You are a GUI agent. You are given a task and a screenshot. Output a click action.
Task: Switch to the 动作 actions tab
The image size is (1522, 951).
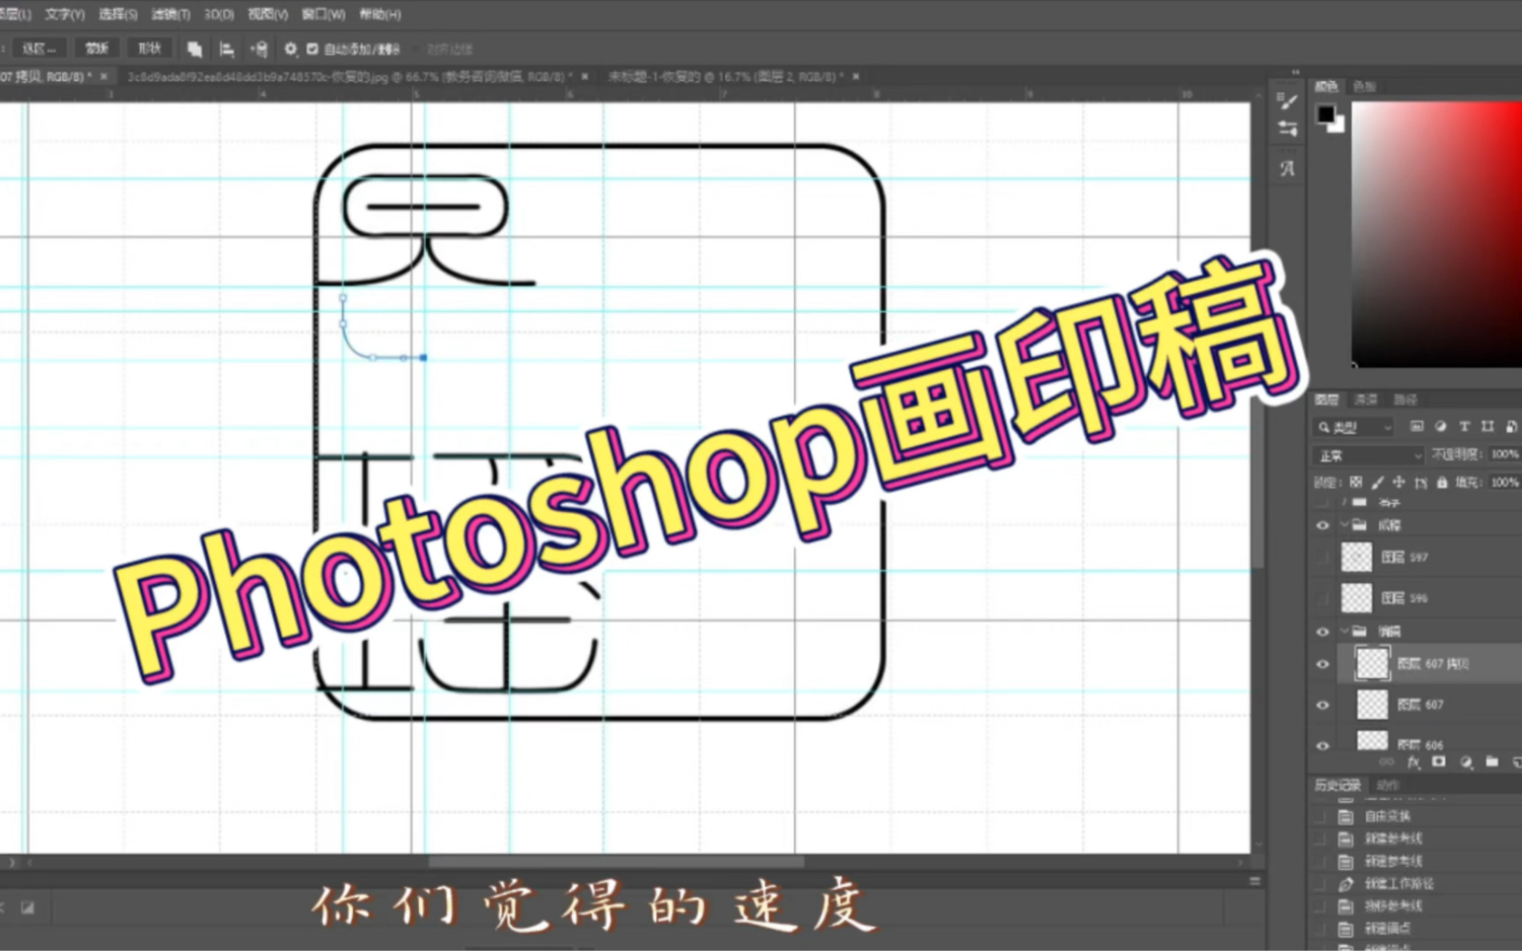click(1387, 785)
